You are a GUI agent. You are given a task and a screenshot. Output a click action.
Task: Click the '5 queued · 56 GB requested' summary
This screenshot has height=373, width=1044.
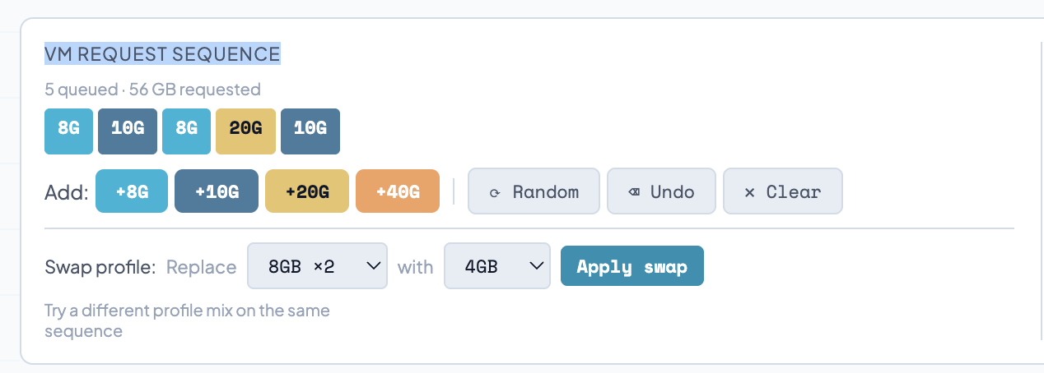pos(152,89)
